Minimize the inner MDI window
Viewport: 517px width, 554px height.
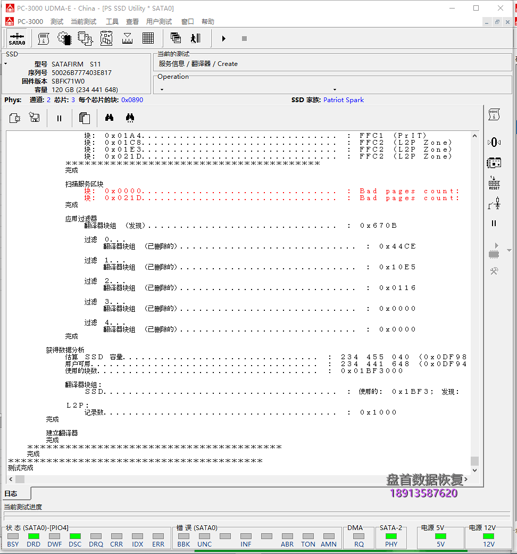click(487, 22)
